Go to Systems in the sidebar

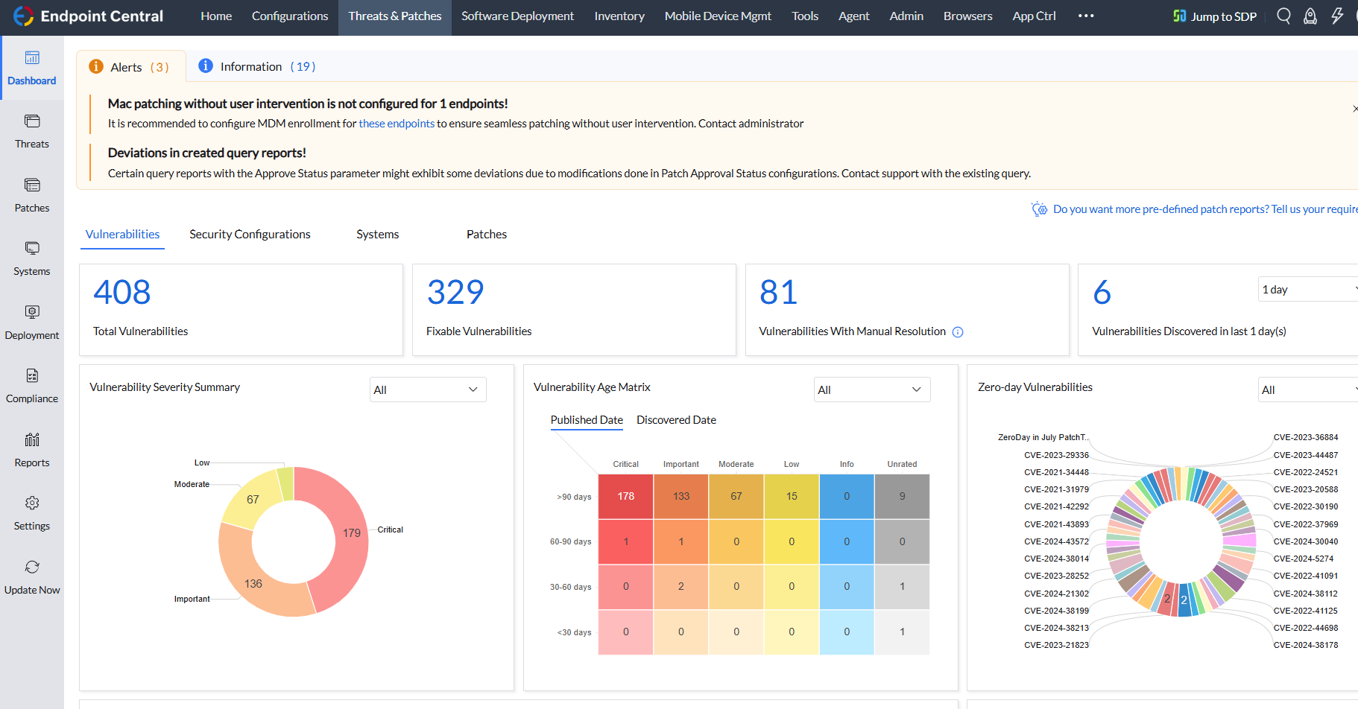(32, 249)
